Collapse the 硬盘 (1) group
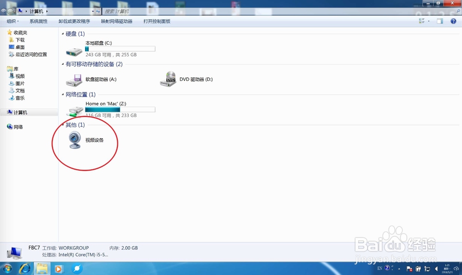Screen dimensions: 462x275 (63, 34)
